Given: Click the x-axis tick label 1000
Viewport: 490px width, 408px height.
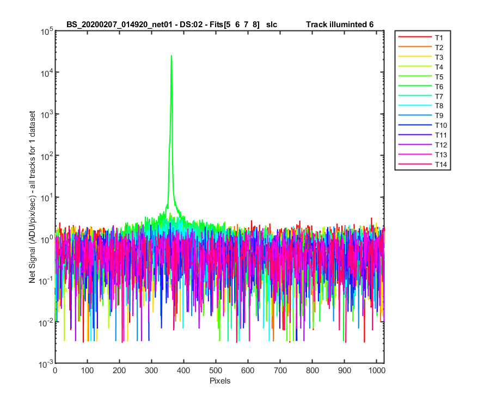Looking at the screenshot, I should (x=377, y=370).
